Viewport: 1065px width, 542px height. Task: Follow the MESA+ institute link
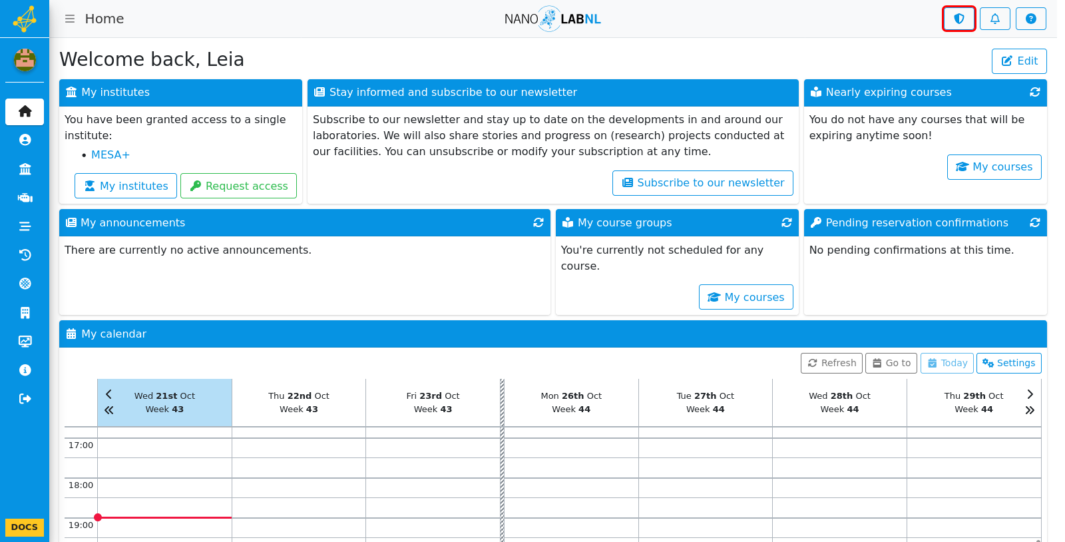click(x=110, y=154)
